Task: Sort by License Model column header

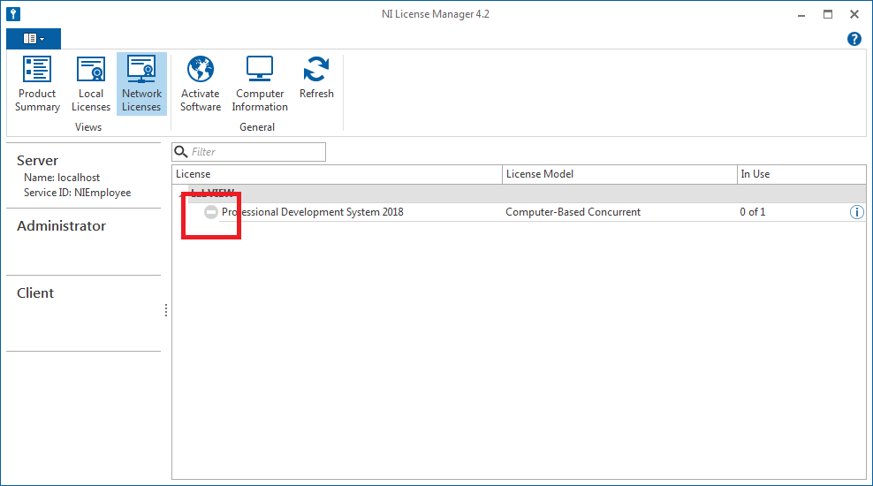Action: point(619,174)
